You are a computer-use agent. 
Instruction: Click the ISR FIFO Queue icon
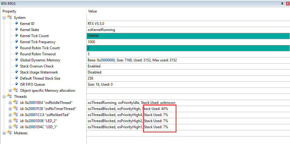16,84
